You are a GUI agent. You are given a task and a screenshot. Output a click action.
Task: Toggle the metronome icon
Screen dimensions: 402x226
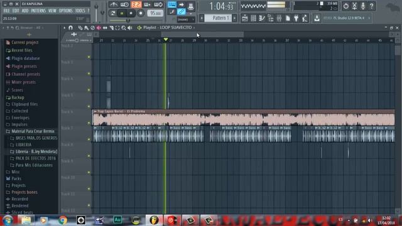point(113,4)
